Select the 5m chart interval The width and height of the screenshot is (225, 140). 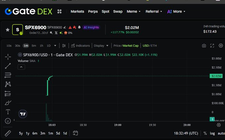pyautogui.click(x=34, y=46)
